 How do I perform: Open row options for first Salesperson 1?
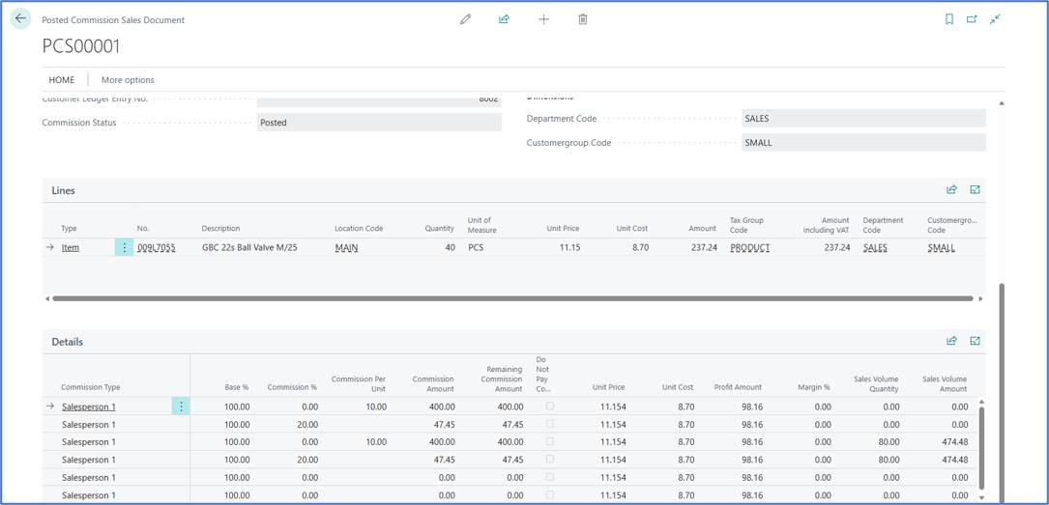point(181,407)
